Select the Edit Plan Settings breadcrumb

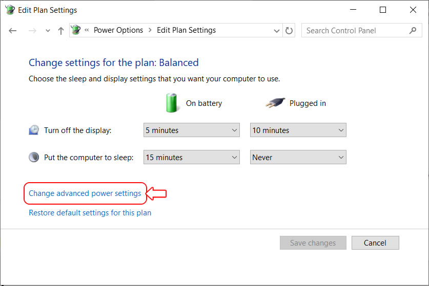(187, 30)
